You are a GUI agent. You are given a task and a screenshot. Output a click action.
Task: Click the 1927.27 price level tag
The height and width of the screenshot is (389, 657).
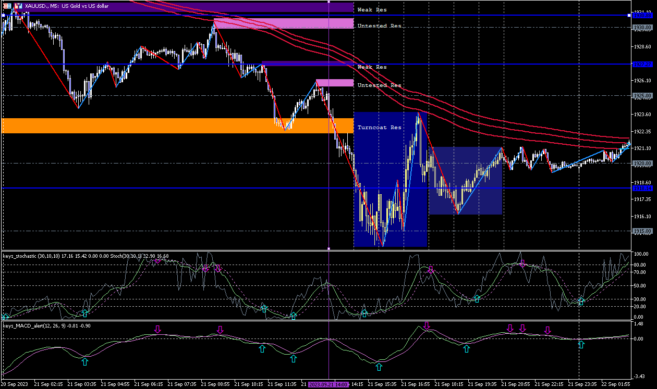tap(642, 65)
